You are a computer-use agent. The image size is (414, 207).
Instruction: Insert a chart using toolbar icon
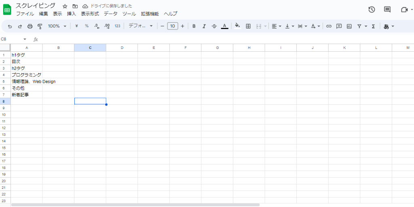click(349, 26)
